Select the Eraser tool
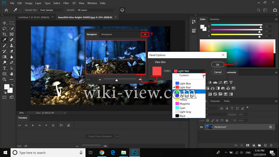The width and height of the screenshot is (279, 157). [12, 51]
